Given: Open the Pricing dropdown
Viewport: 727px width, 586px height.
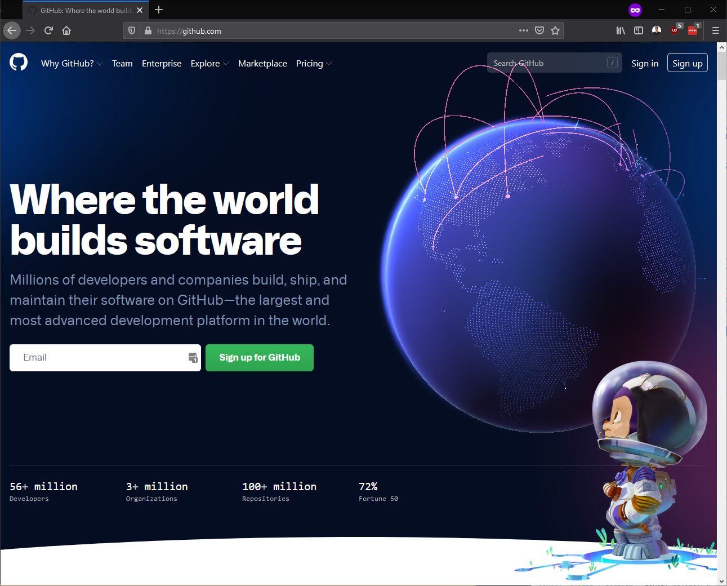Looking at the screenshot, I should click(313, 63).
